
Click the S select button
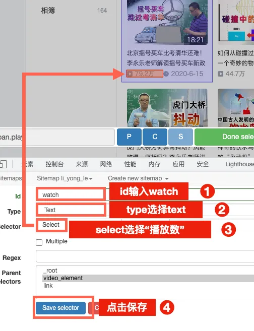coord(181,137)
